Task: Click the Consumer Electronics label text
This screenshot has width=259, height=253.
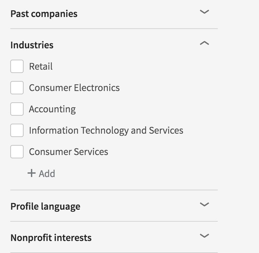Action: [74, 88]
